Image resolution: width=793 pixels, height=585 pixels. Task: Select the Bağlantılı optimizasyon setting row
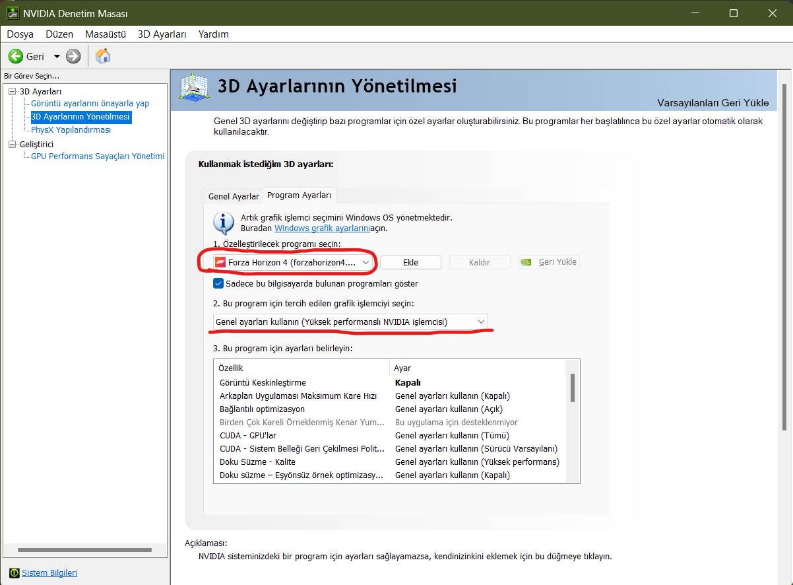389,409
